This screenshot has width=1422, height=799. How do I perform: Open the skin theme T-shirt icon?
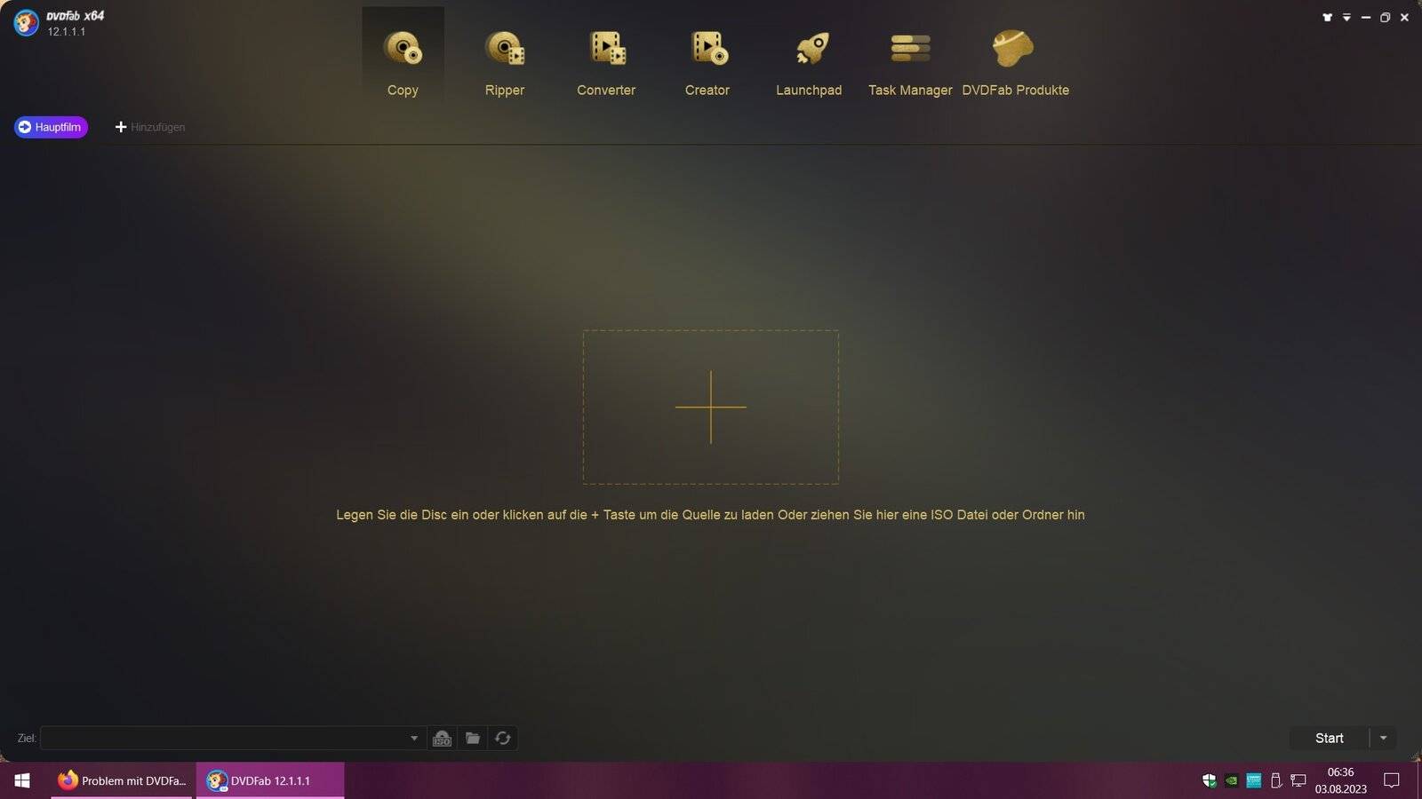tap(1327, 17)
